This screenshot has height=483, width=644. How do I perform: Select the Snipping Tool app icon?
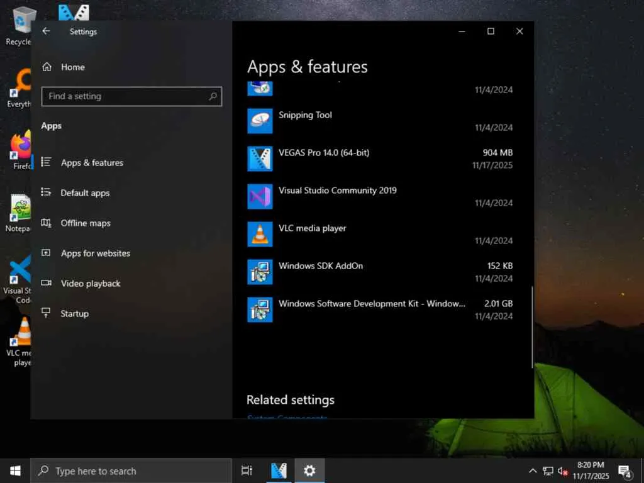(260, 121)
